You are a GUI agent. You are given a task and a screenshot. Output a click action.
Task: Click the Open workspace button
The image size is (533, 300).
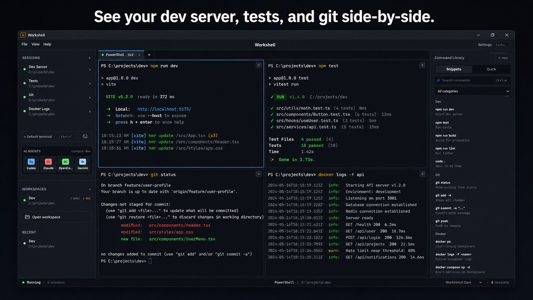coord(57,217)
